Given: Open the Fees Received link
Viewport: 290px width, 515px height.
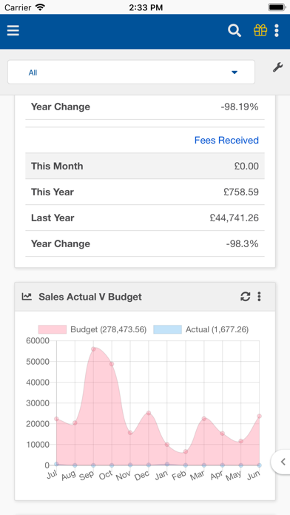Looking at the screenshot, I should pyautogui.click(x=226, y=141).
